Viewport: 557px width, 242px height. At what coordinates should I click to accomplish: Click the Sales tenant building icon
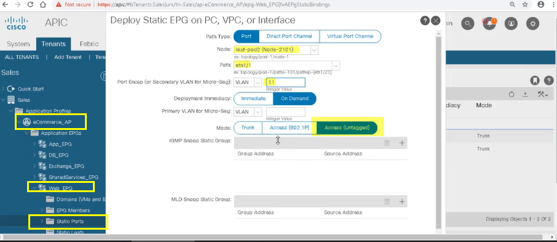click(11, 100)
